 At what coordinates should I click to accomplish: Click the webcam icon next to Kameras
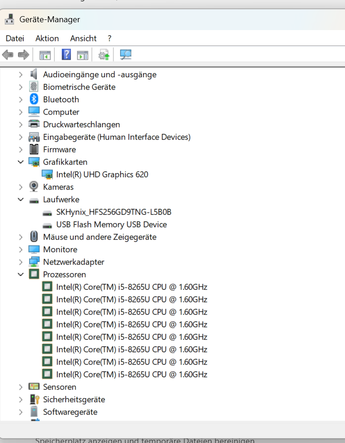click(x=34, y=187)
